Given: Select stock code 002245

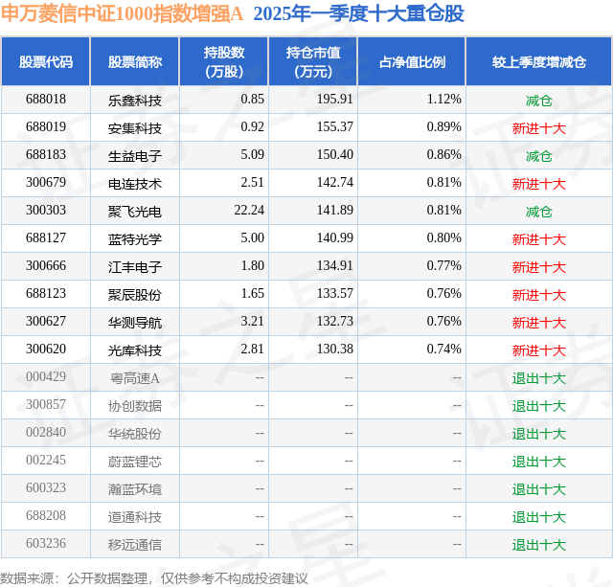Looking at the screenshot, I should tap(46, 460).
